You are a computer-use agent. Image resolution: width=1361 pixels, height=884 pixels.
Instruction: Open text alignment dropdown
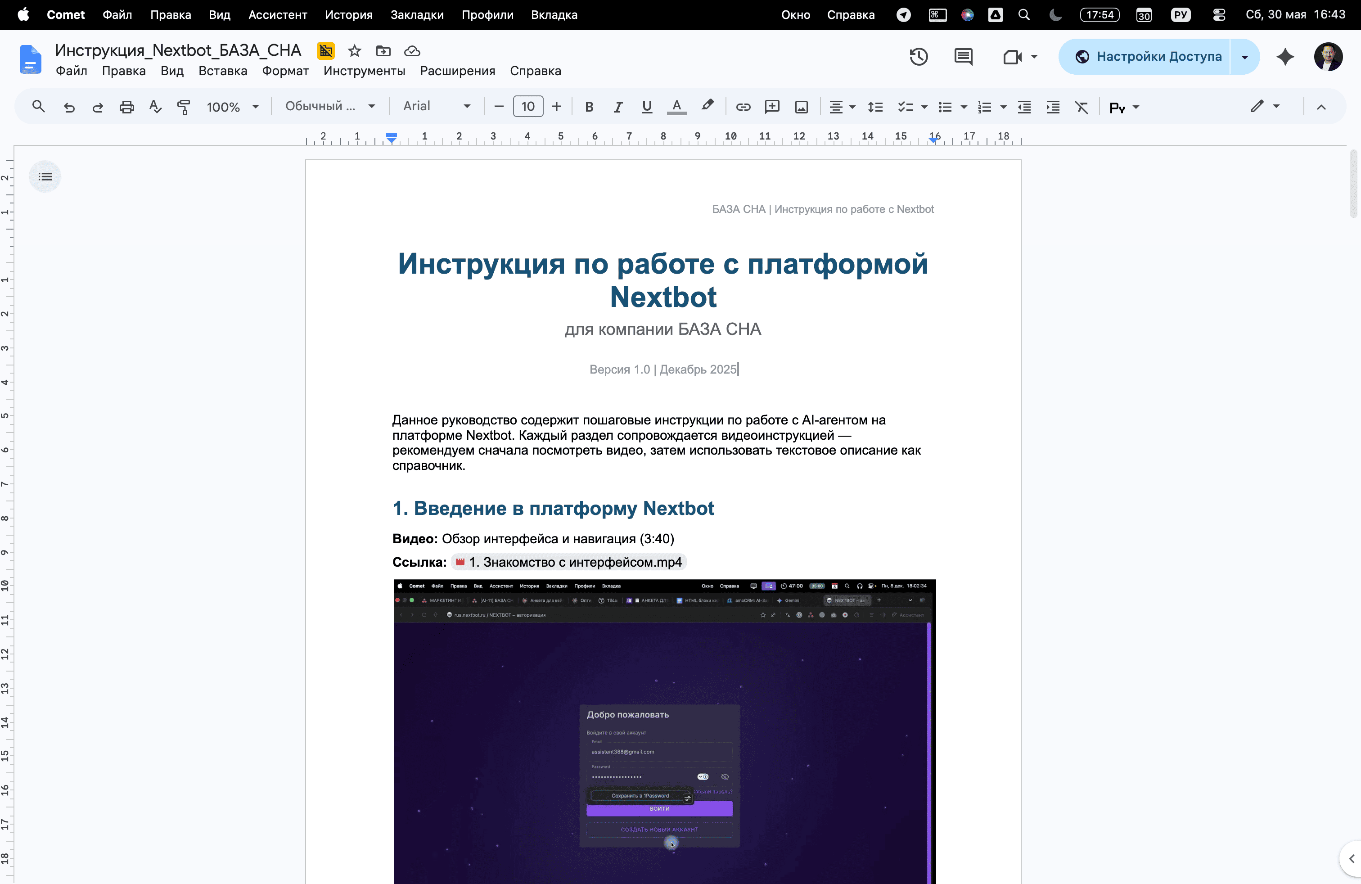pos(843,107)
